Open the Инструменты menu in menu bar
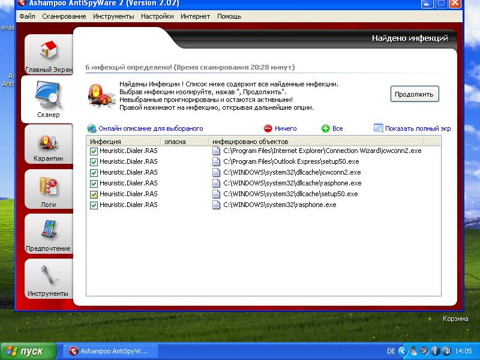Viewport: 480px width, 360px height. tap(113, 16)
